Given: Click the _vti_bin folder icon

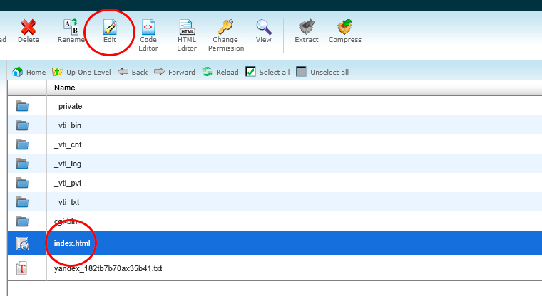Looking at the screenshot, I should pos(22,125).
